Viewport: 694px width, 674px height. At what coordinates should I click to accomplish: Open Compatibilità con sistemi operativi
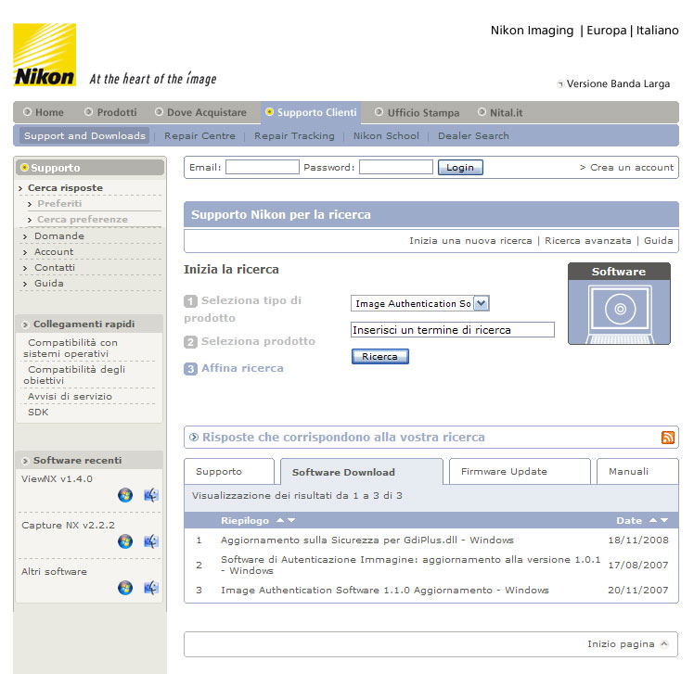[71, 348]
